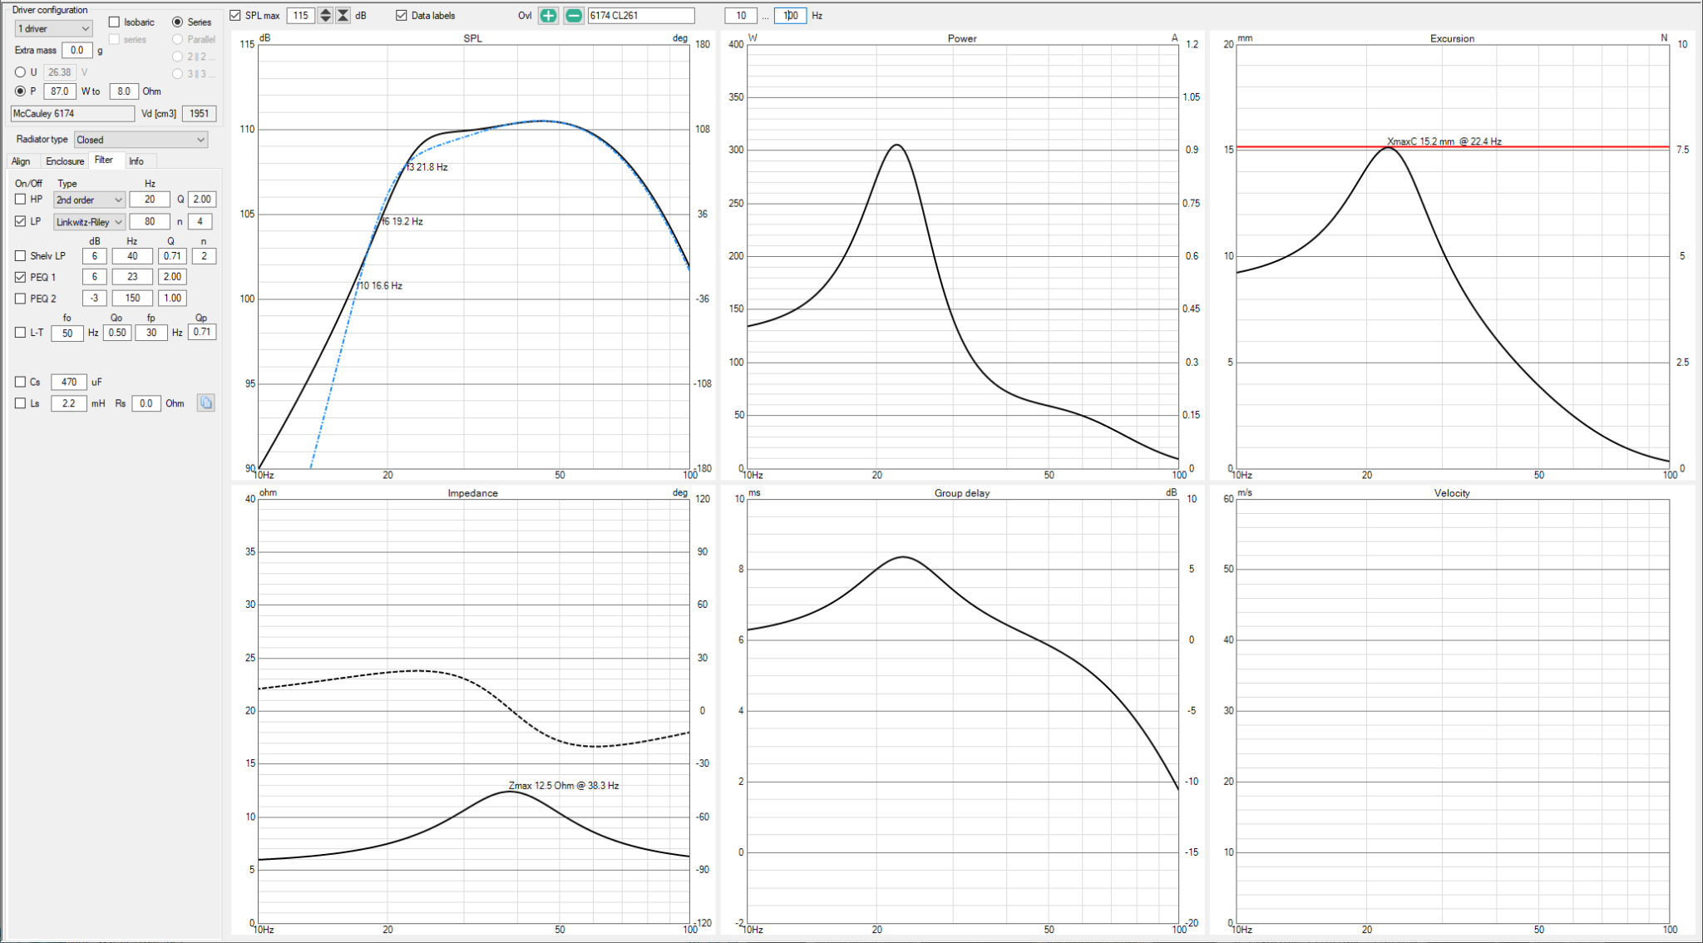
Task: Click the SPL max value field 115
Action: (300, 16)
